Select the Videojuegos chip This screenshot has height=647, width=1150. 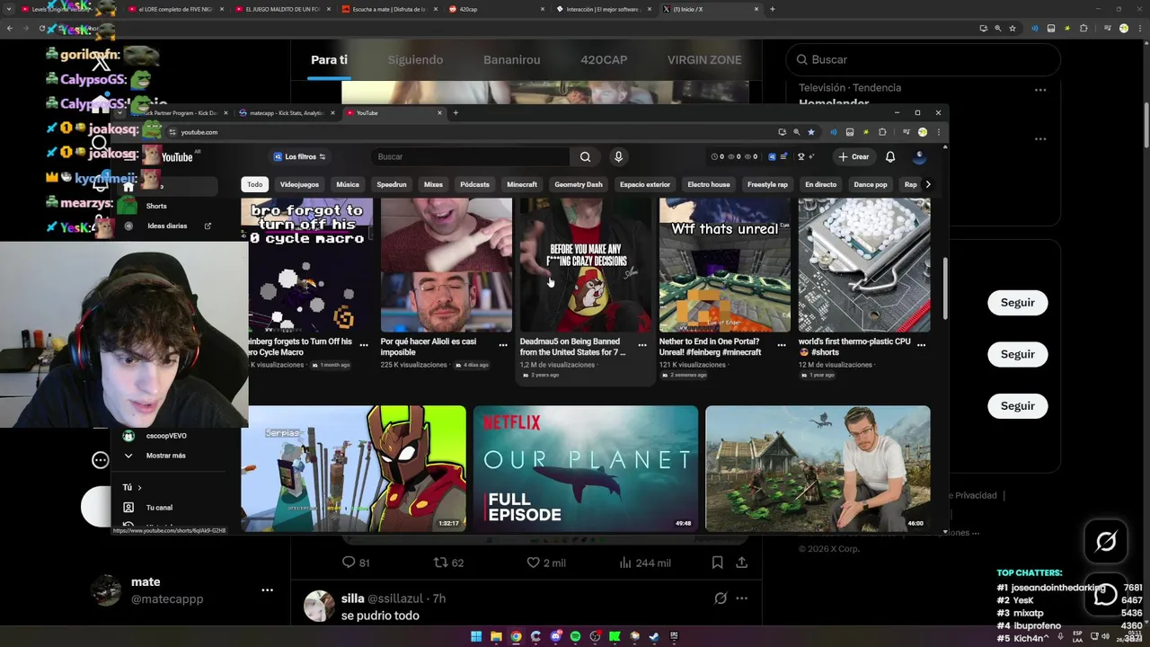[299, 184]
